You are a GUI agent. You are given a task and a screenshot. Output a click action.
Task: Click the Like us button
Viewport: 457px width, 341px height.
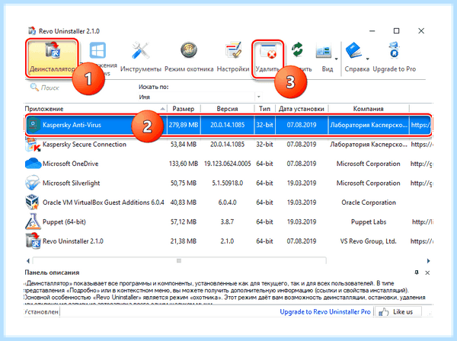click(x=398, y=311)
